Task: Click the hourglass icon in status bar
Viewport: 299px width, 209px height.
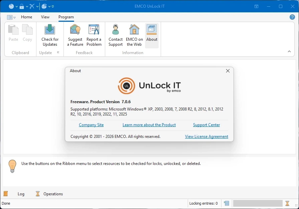Action: click(x=287, y=203)
